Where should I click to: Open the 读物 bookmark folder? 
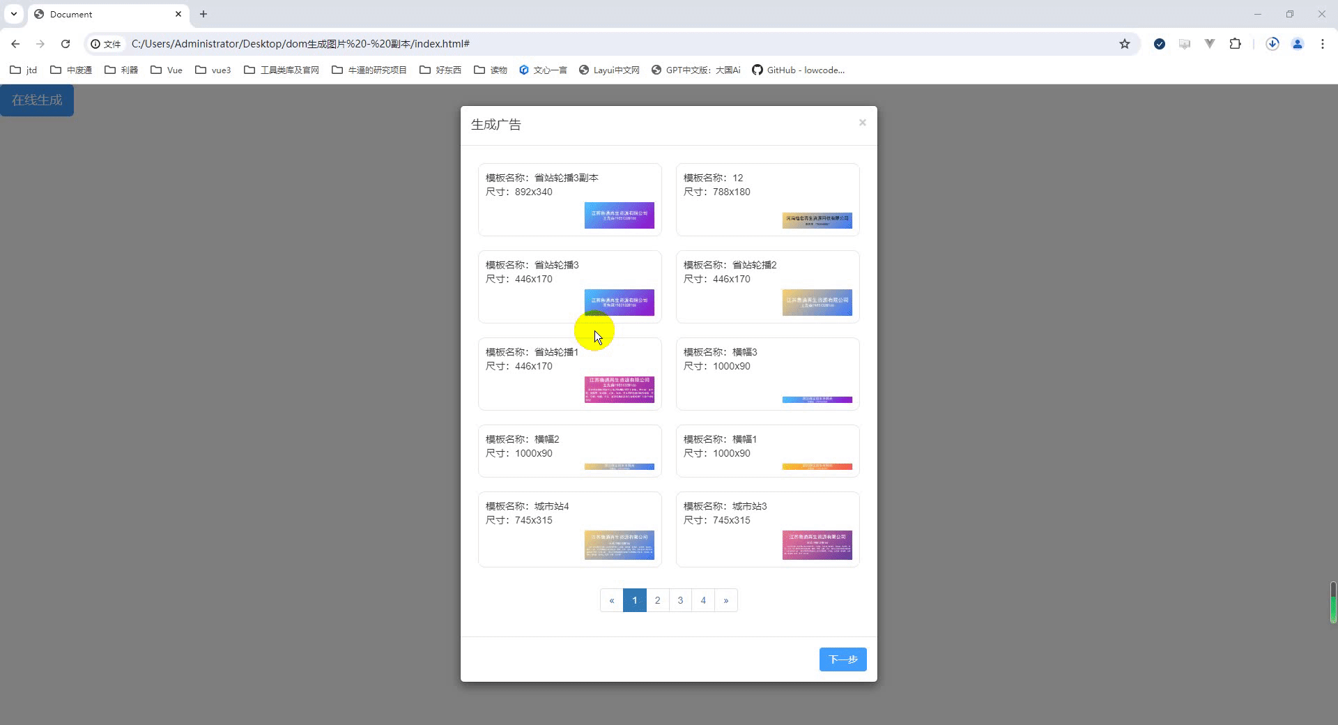tap(491, 70)
